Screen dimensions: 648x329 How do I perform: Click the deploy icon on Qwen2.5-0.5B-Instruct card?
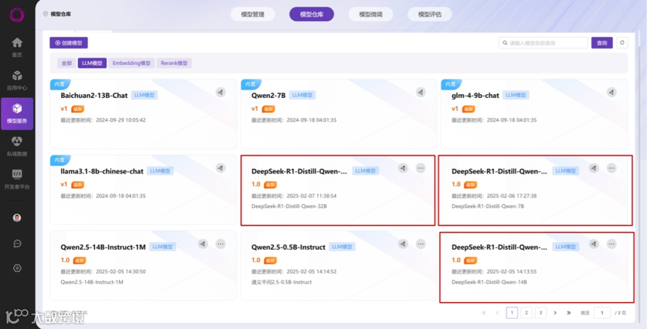403,244
